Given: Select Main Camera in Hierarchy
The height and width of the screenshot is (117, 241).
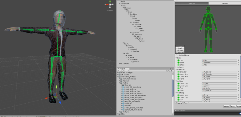Looking at the screenshot, I should coord(124,64).
